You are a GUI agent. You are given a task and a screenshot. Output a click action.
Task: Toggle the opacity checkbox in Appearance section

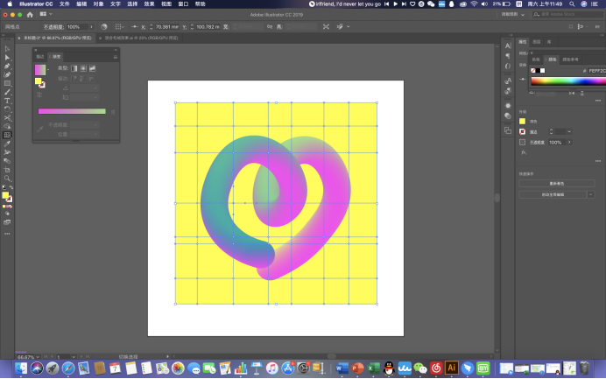(x=523, y=141)
